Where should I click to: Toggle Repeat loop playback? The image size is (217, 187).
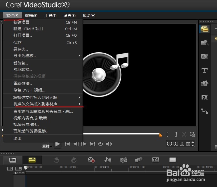click(x=101, y=144)
